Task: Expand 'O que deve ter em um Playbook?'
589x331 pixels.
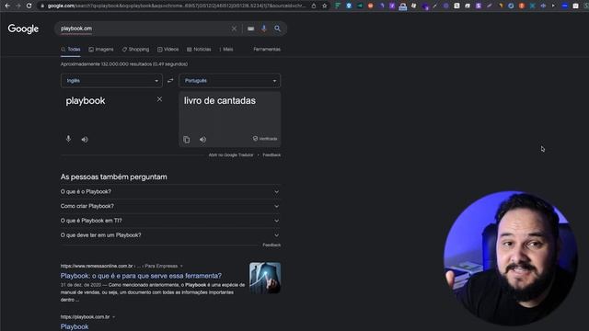Action: coord(170,235)
